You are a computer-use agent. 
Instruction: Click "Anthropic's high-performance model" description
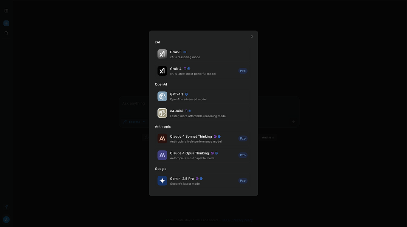[x=196, y=141]
